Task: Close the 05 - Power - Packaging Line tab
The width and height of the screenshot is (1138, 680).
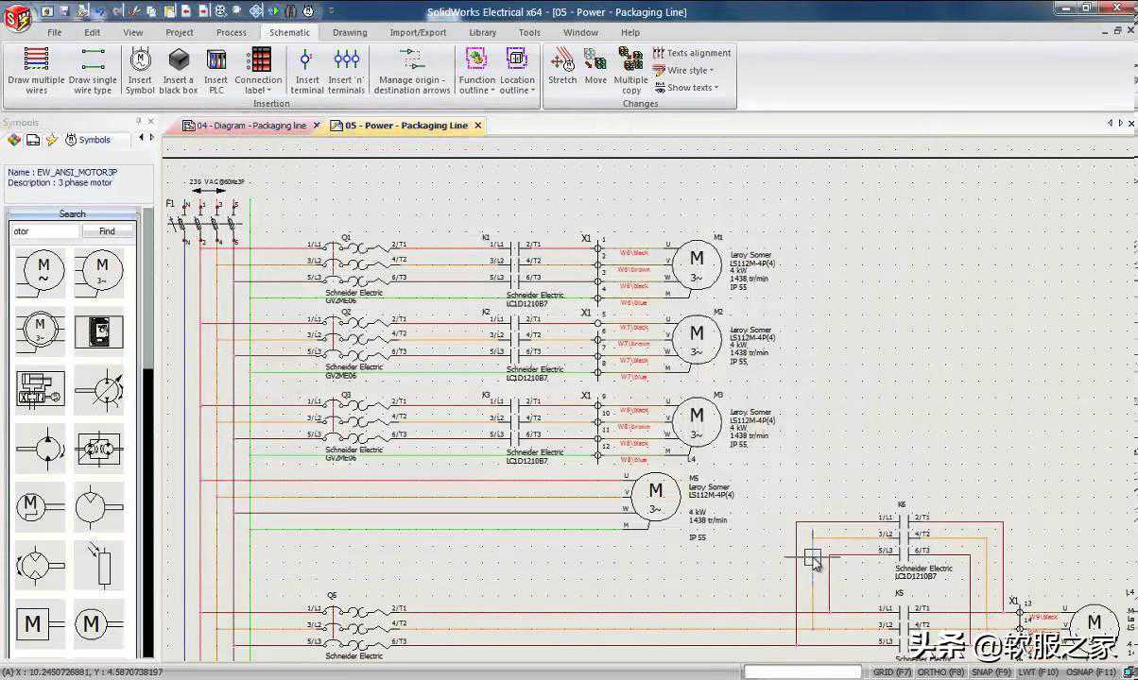Action: click(478, 126)
